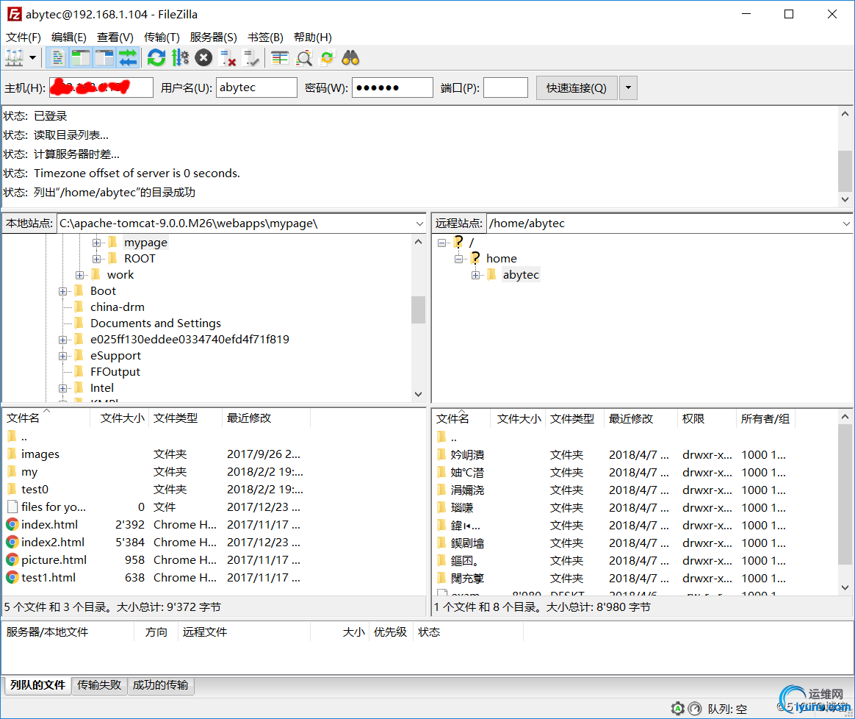Open the Site Manager toolbar icon

(x=14, y=58)
